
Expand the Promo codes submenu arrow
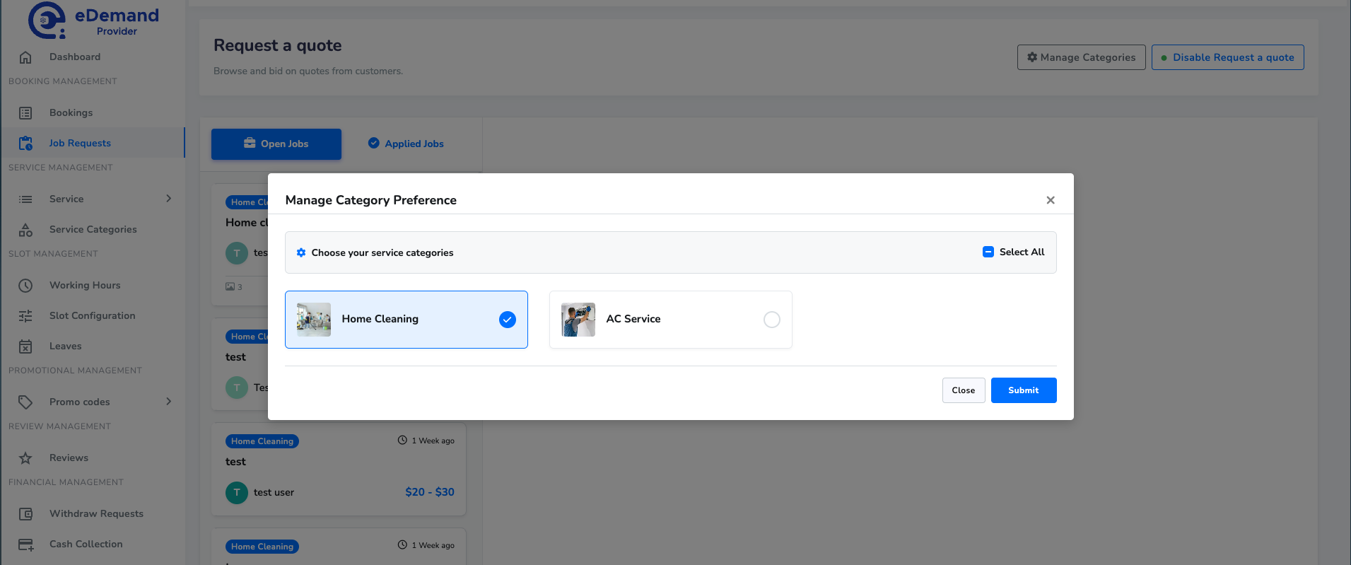(x=168, y=402)
